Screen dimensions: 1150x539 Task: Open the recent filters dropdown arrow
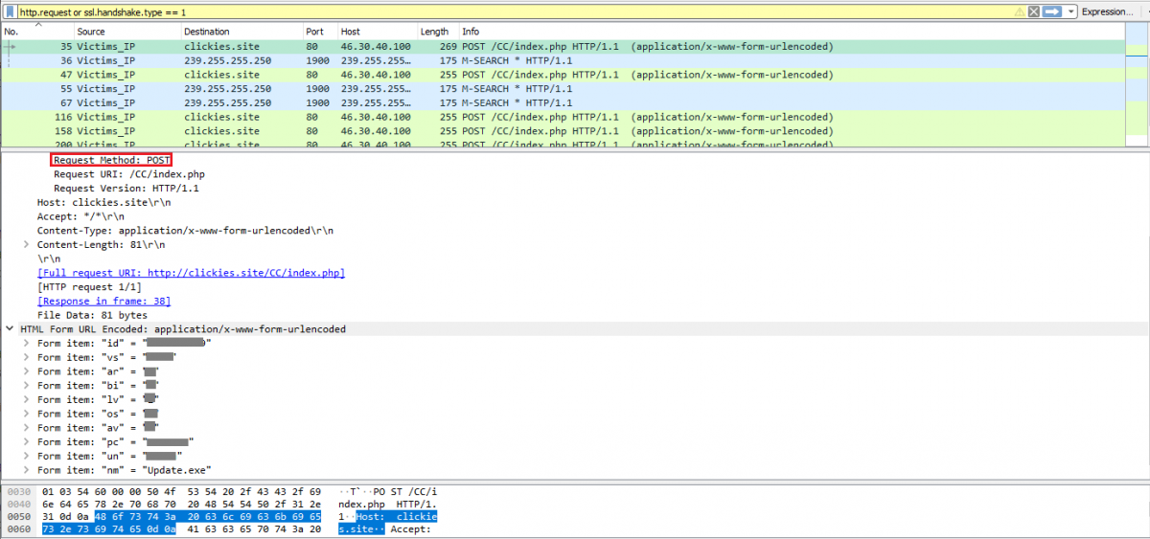[1070, 11]
